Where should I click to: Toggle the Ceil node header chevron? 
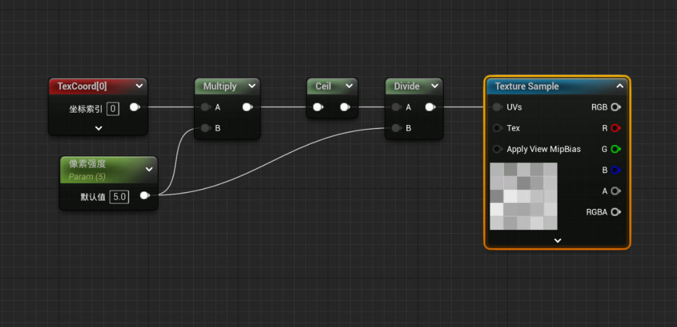click(349, 86)
